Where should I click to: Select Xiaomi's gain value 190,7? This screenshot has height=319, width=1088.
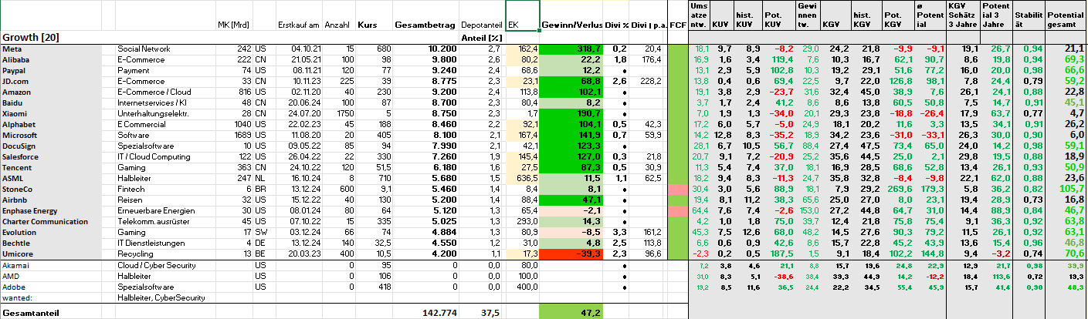pos(571,112)
